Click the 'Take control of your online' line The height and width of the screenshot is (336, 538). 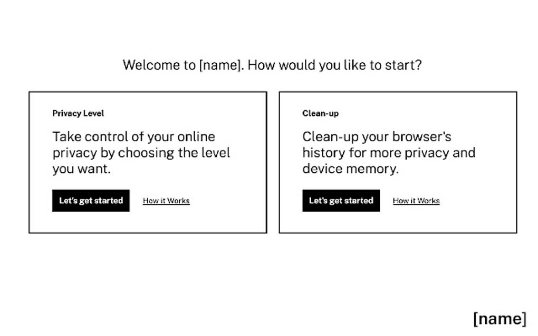coord(133,137)
